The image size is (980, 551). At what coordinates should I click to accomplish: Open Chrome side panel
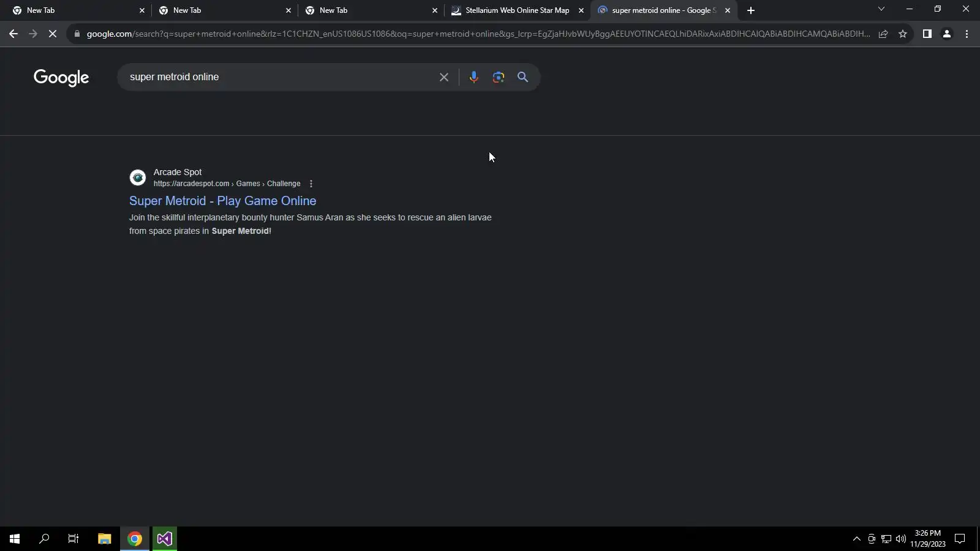point(927,34)
